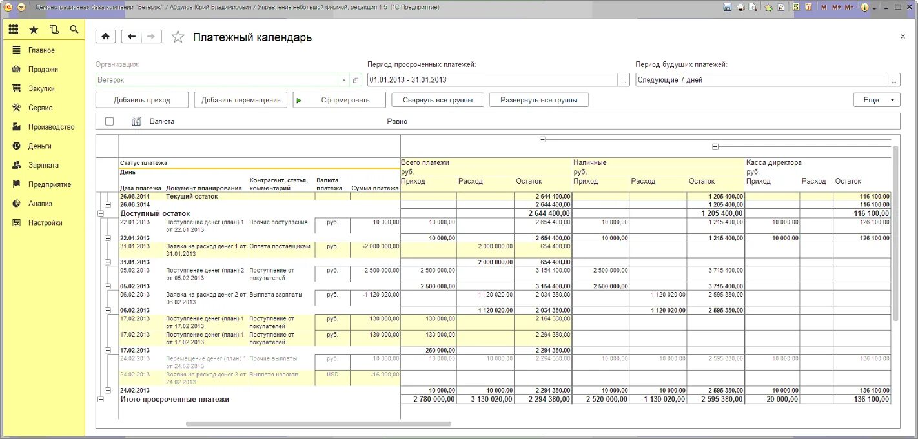
Task: Click the period field 01.01.2013 - 31.01.2013
Action: (493, 80)
